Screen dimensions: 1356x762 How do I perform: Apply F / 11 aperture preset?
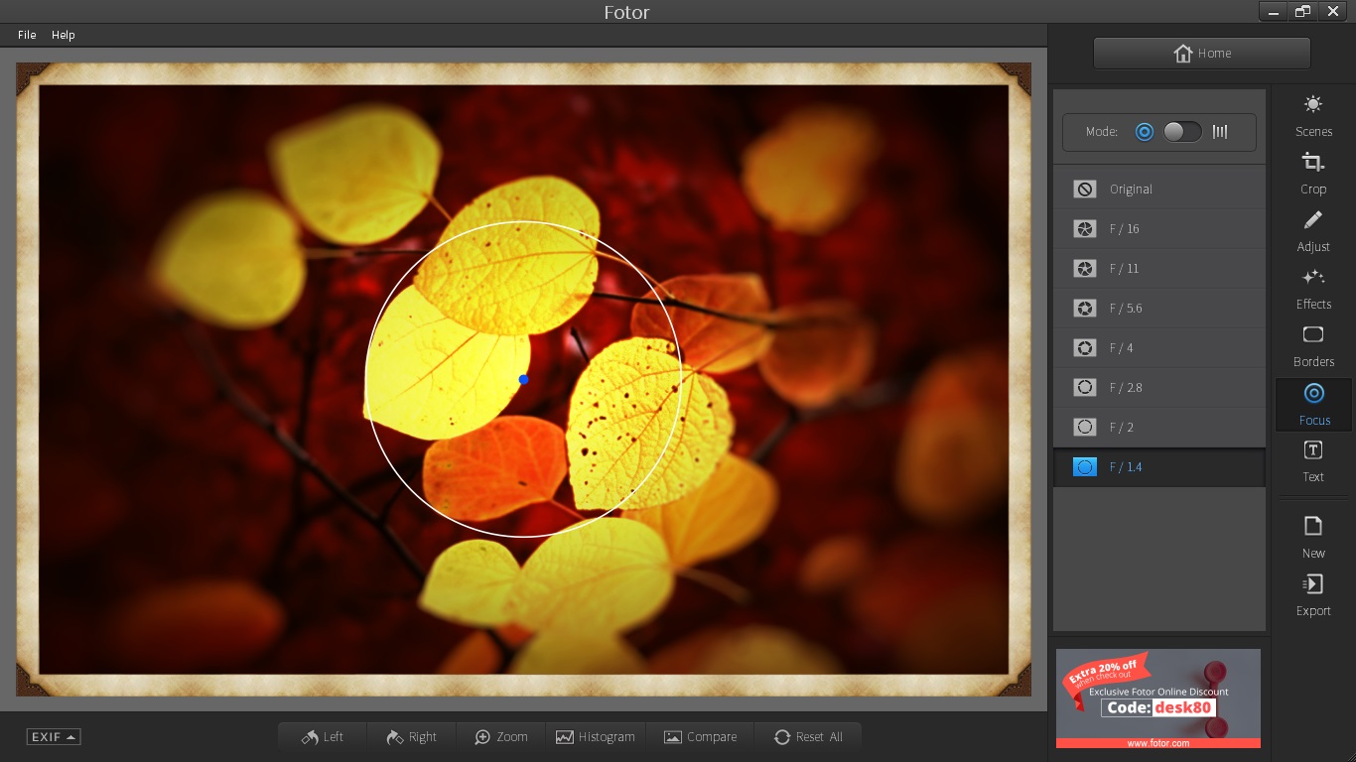click(x=1159, y=268)
